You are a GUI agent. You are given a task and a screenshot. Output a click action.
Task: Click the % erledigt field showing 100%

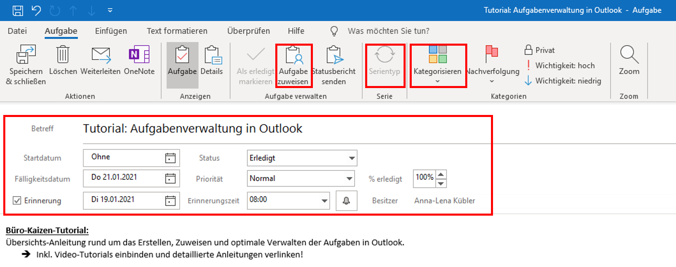(x=424, y=178)
